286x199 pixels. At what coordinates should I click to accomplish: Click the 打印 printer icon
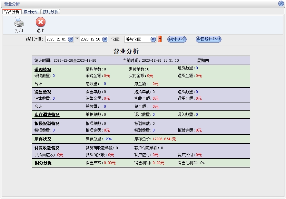[x=19, y=23]
